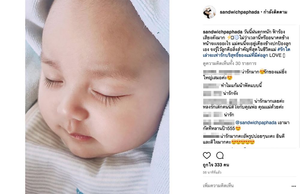Click the comment speech bubble icon
The image size is (300, 194).
click(220, 155)
